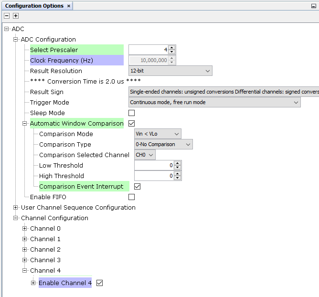
Task: Disable the Enable Channel 4 checkbox
Action: coord(100,283)
